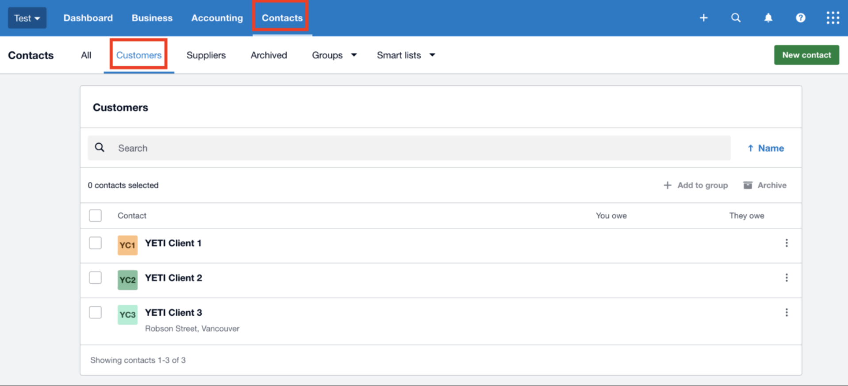Click the magnifier icon in the search field
848x386 pixels.
(x=100, y=147)
